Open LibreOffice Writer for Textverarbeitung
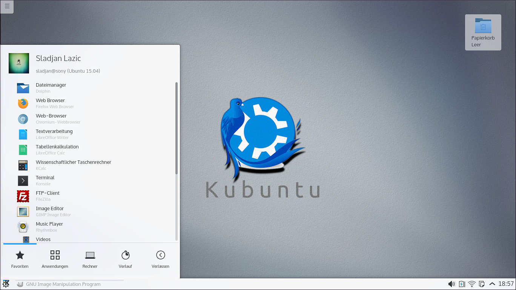This screenshot has width=516, height=290. [54, 134]
